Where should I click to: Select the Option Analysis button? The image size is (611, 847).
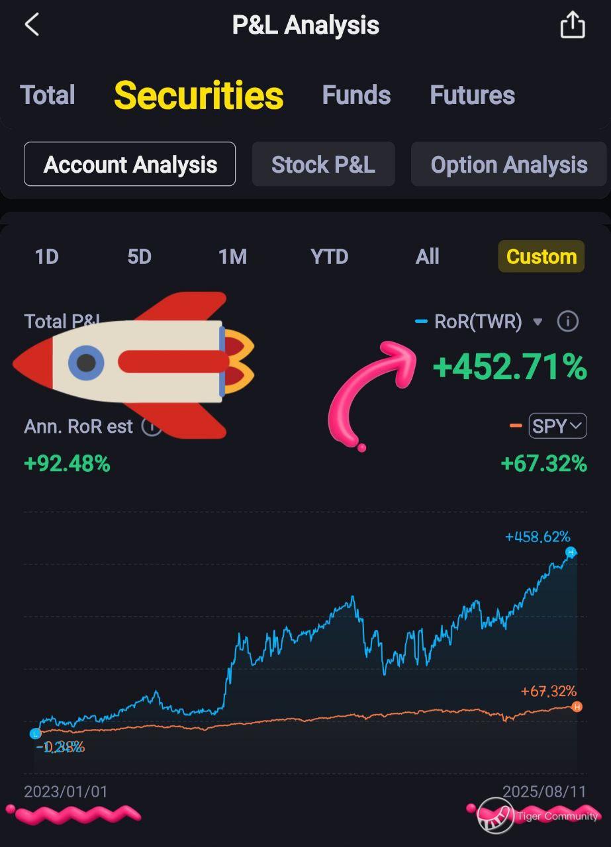point(509,164)
